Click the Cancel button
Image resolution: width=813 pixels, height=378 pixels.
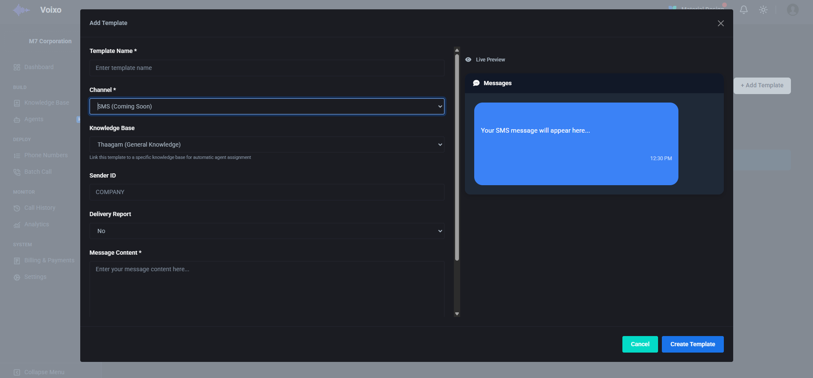point(640,344)
